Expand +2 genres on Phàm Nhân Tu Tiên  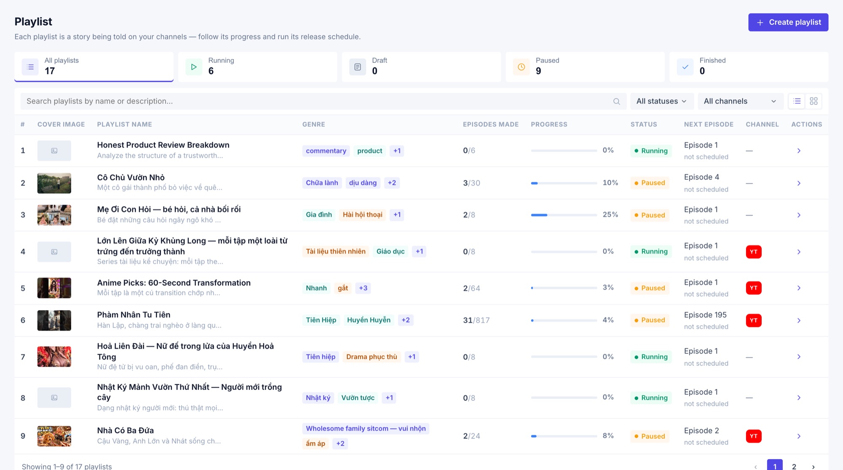coord(405,320)
